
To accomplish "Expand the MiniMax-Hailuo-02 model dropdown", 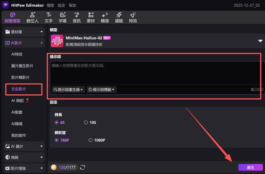I will click(x=260, y=41).
